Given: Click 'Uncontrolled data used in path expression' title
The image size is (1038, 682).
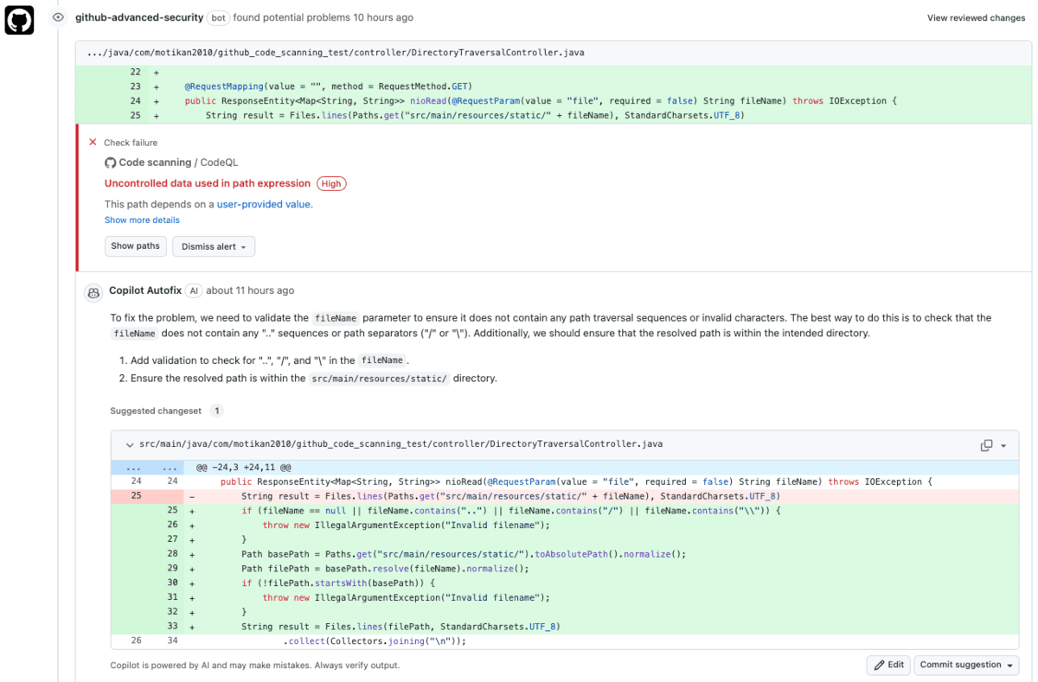Looking at the screenshot, I should tap(208, 183).
